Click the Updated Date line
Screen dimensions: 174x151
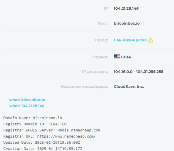[x=42, y=143]
